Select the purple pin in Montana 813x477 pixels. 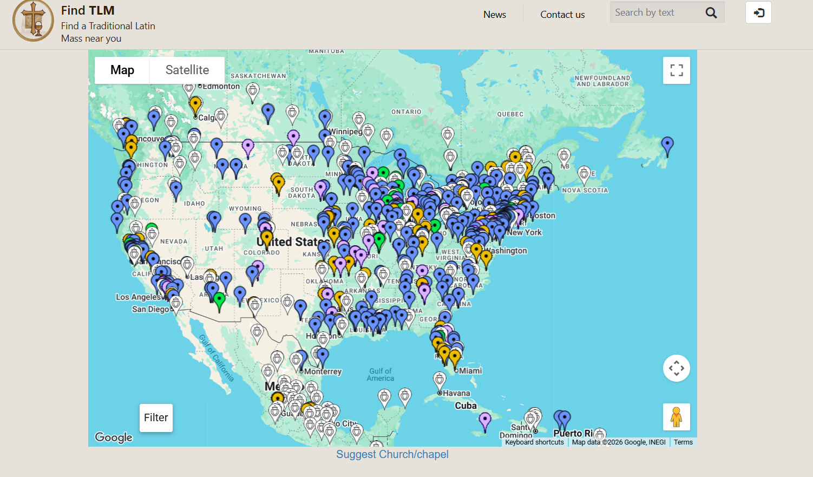tap(248, 148)
